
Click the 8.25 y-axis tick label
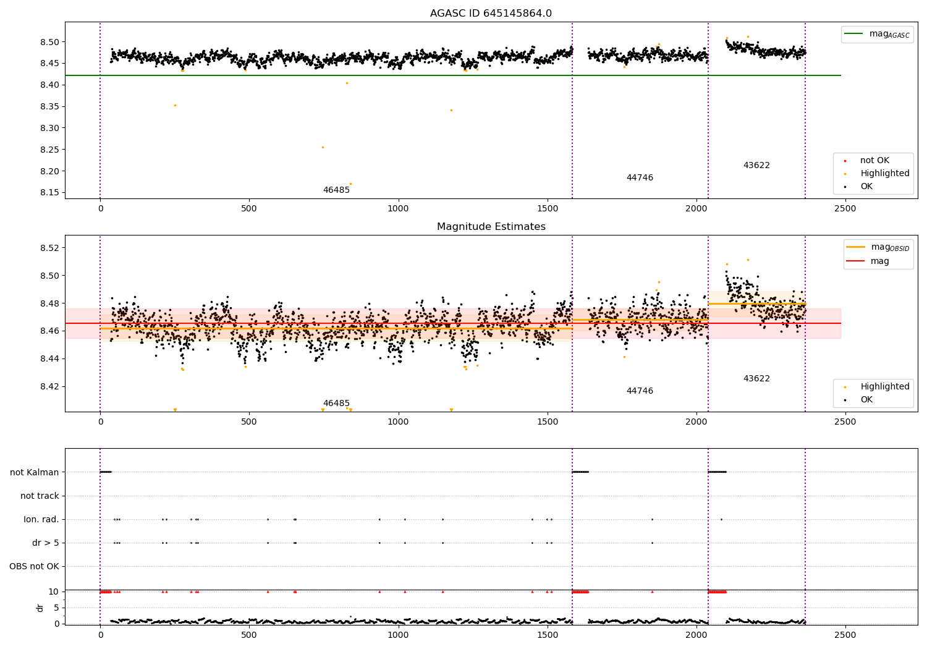(50, 150)
